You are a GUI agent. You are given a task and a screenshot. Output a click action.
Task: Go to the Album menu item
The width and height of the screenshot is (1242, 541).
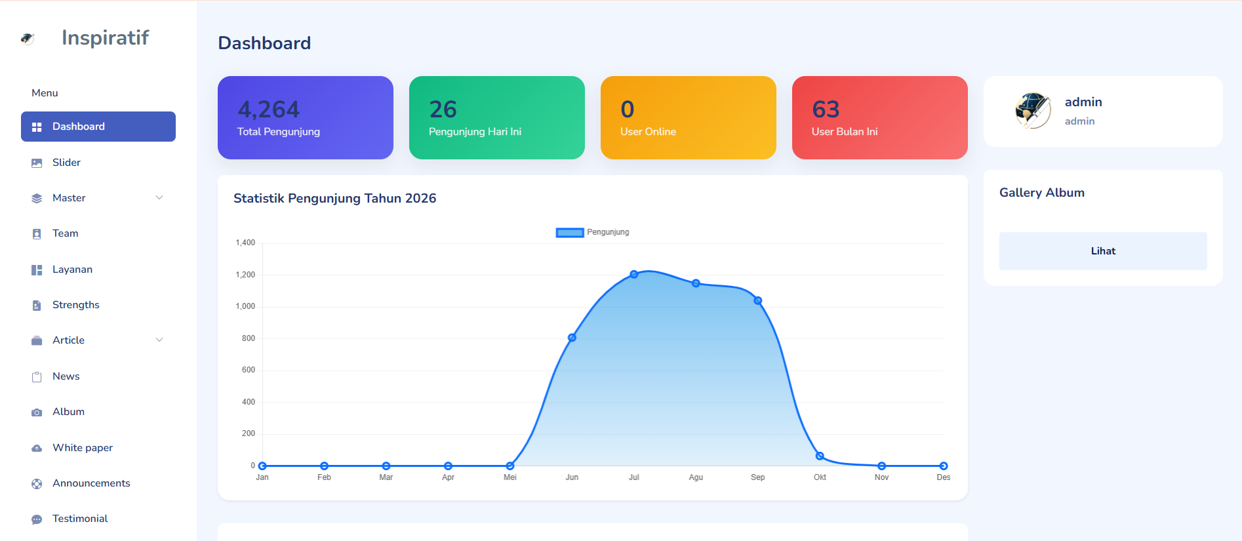(x=98, y=412)
